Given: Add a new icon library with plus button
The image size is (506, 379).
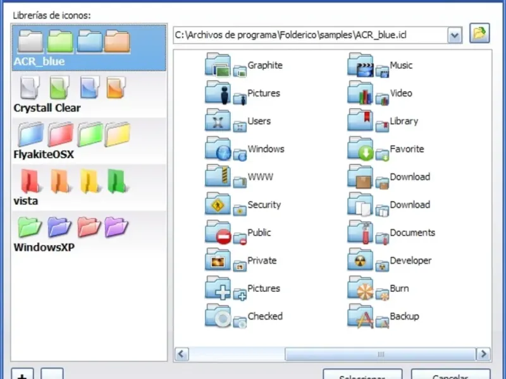Looking at the screenshot, I should coord(22,374).
